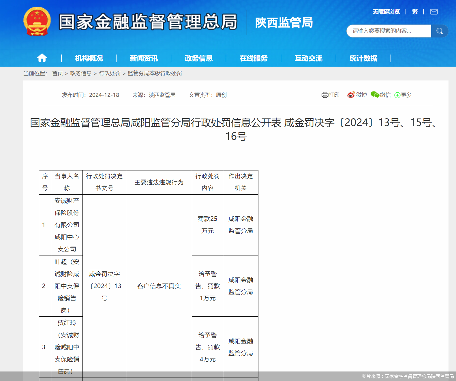Click the 无障碍浏览 link
The image size is (456, 381).
click(386, 12)
